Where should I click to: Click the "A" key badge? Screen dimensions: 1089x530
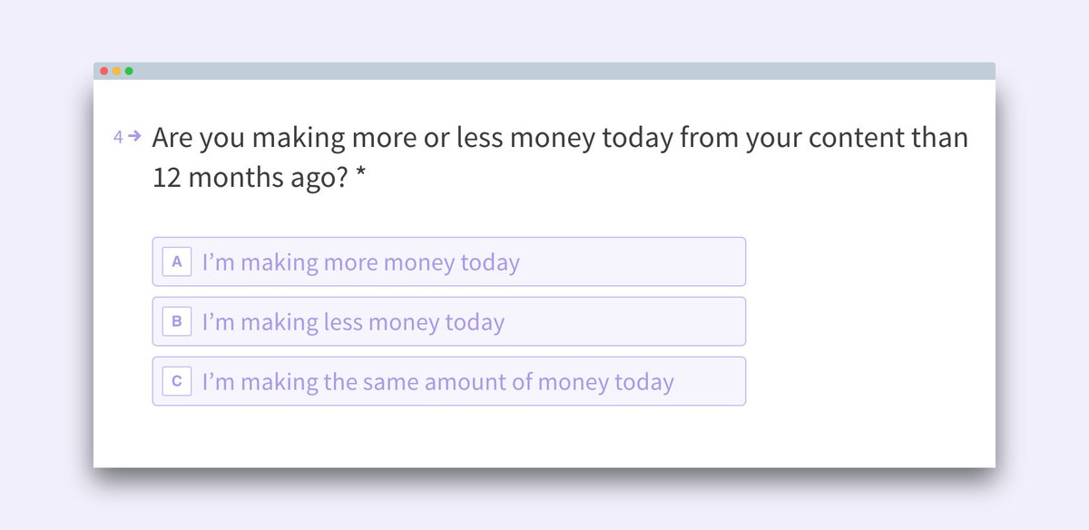tap(177, 261)
